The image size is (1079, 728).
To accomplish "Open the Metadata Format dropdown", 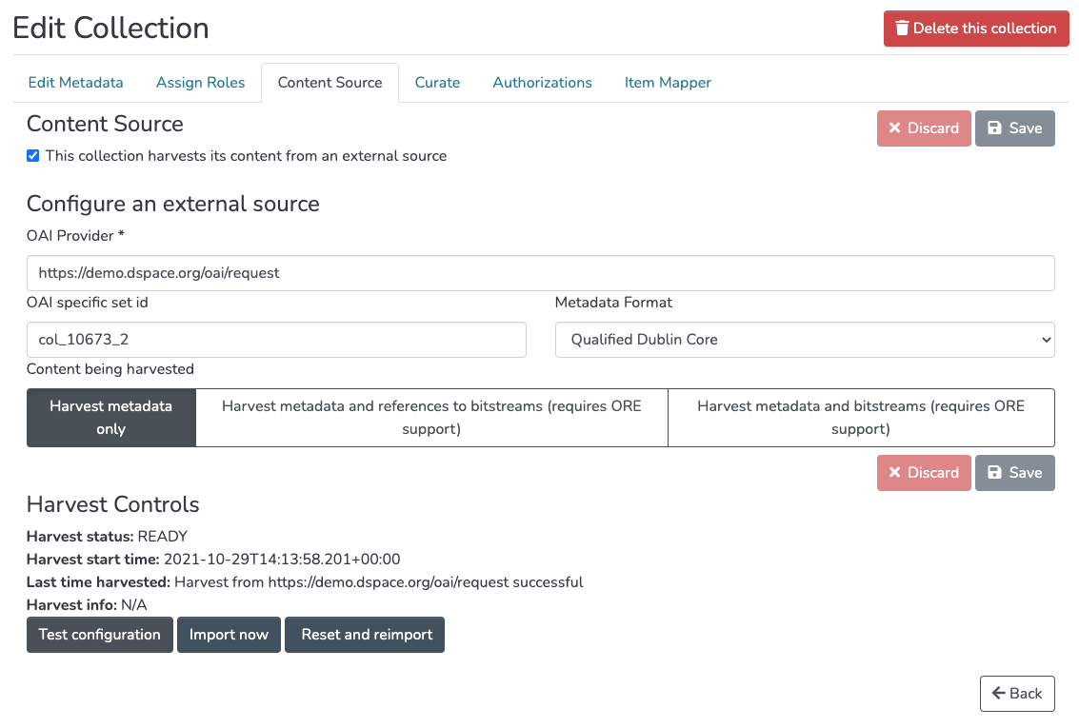I will click(x=804, y=340).
